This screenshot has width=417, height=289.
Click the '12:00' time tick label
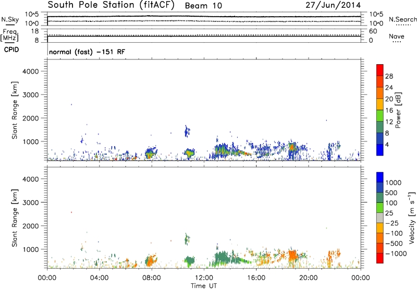pyautogui.click(x=204, y=278)
